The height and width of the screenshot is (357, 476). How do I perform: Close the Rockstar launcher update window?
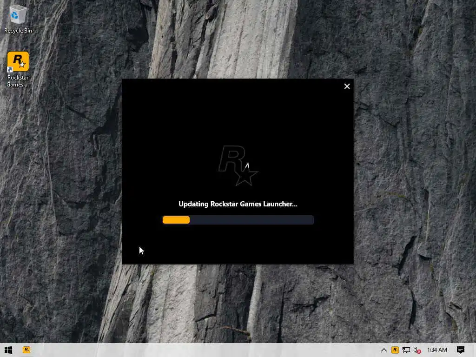coord(347,86)
